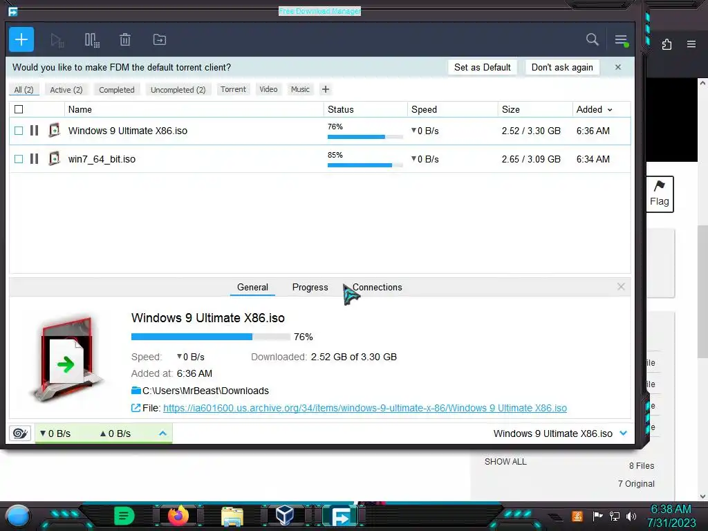
Task: Open the search magnifier in FDM
Action: 592,39
